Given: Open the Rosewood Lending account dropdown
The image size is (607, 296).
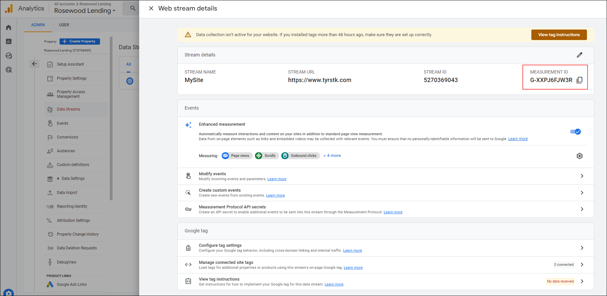Looking at the screenshot, I should tap(85, 11).
